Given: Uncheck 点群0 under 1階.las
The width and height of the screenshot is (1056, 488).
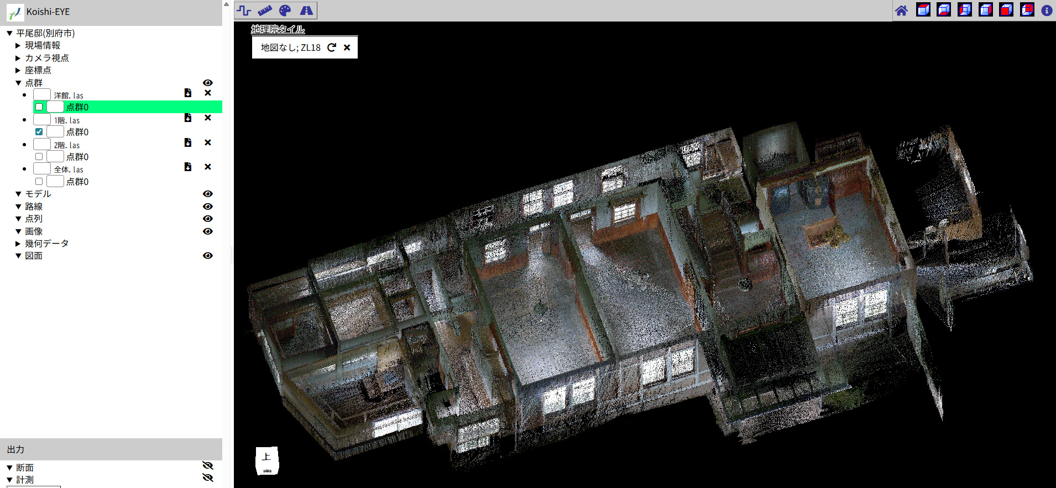Looking at the screenshot, I should (39, 132).
